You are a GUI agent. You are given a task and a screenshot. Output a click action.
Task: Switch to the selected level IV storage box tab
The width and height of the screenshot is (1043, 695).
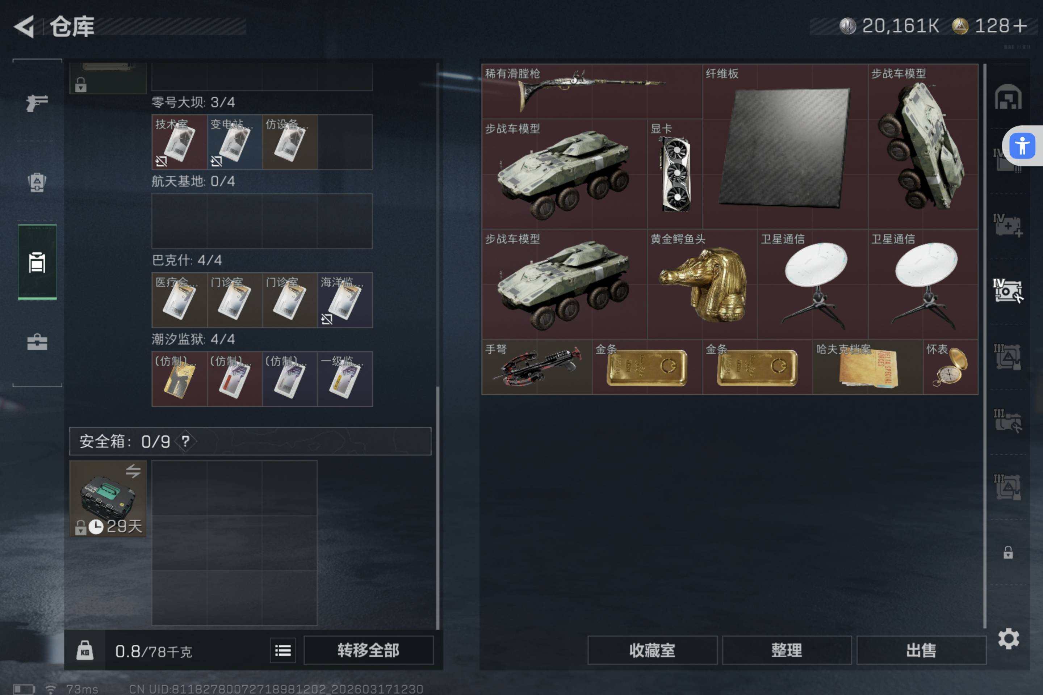pyautogui.click(x=1007, y=291)
